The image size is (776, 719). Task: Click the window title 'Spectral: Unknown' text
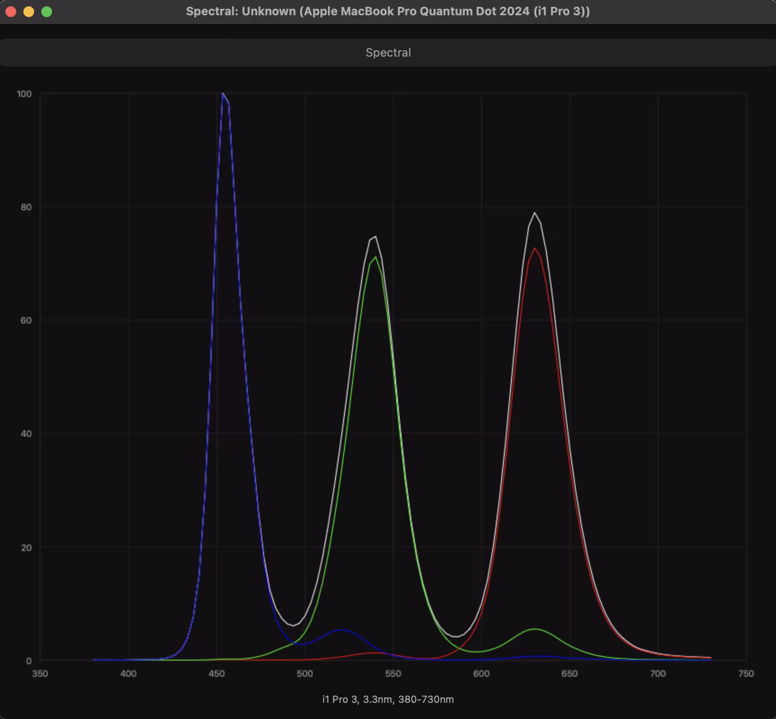point(241,11)
